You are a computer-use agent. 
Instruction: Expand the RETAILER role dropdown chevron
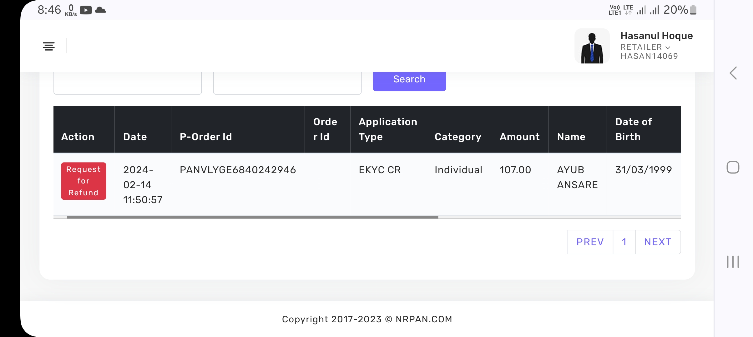tap(668, 47)
